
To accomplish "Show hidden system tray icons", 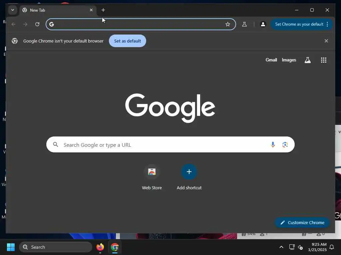I will tap(281, 247).
